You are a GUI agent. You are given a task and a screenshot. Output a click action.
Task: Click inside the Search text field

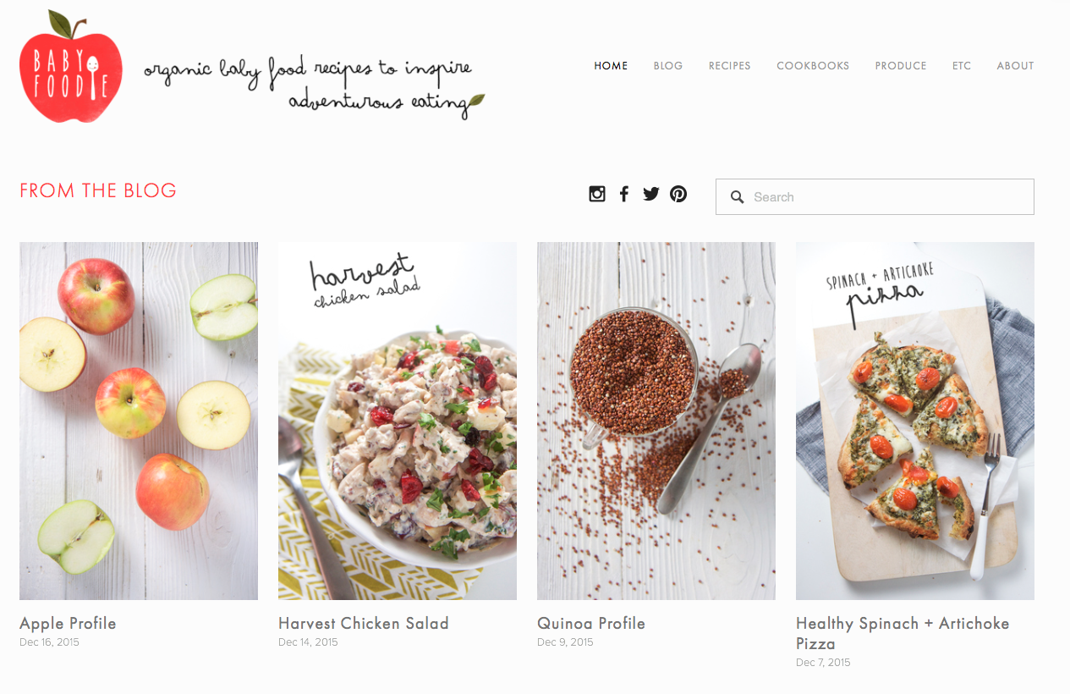875,196
